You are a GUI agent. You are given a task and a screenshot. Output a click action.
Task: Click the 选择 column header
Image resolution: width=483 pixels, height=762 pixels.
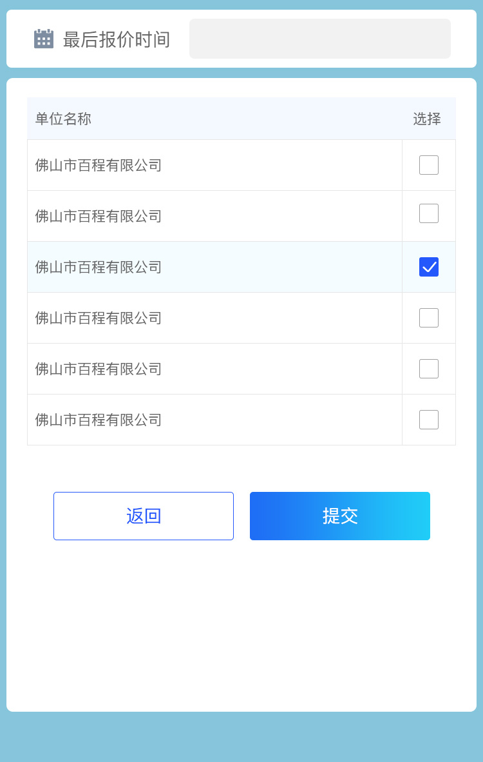click(427, 119)
